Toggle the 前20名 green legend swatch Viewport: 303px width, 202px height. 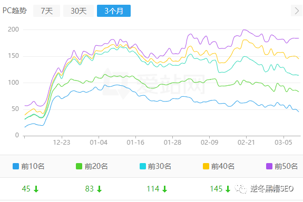79,166
